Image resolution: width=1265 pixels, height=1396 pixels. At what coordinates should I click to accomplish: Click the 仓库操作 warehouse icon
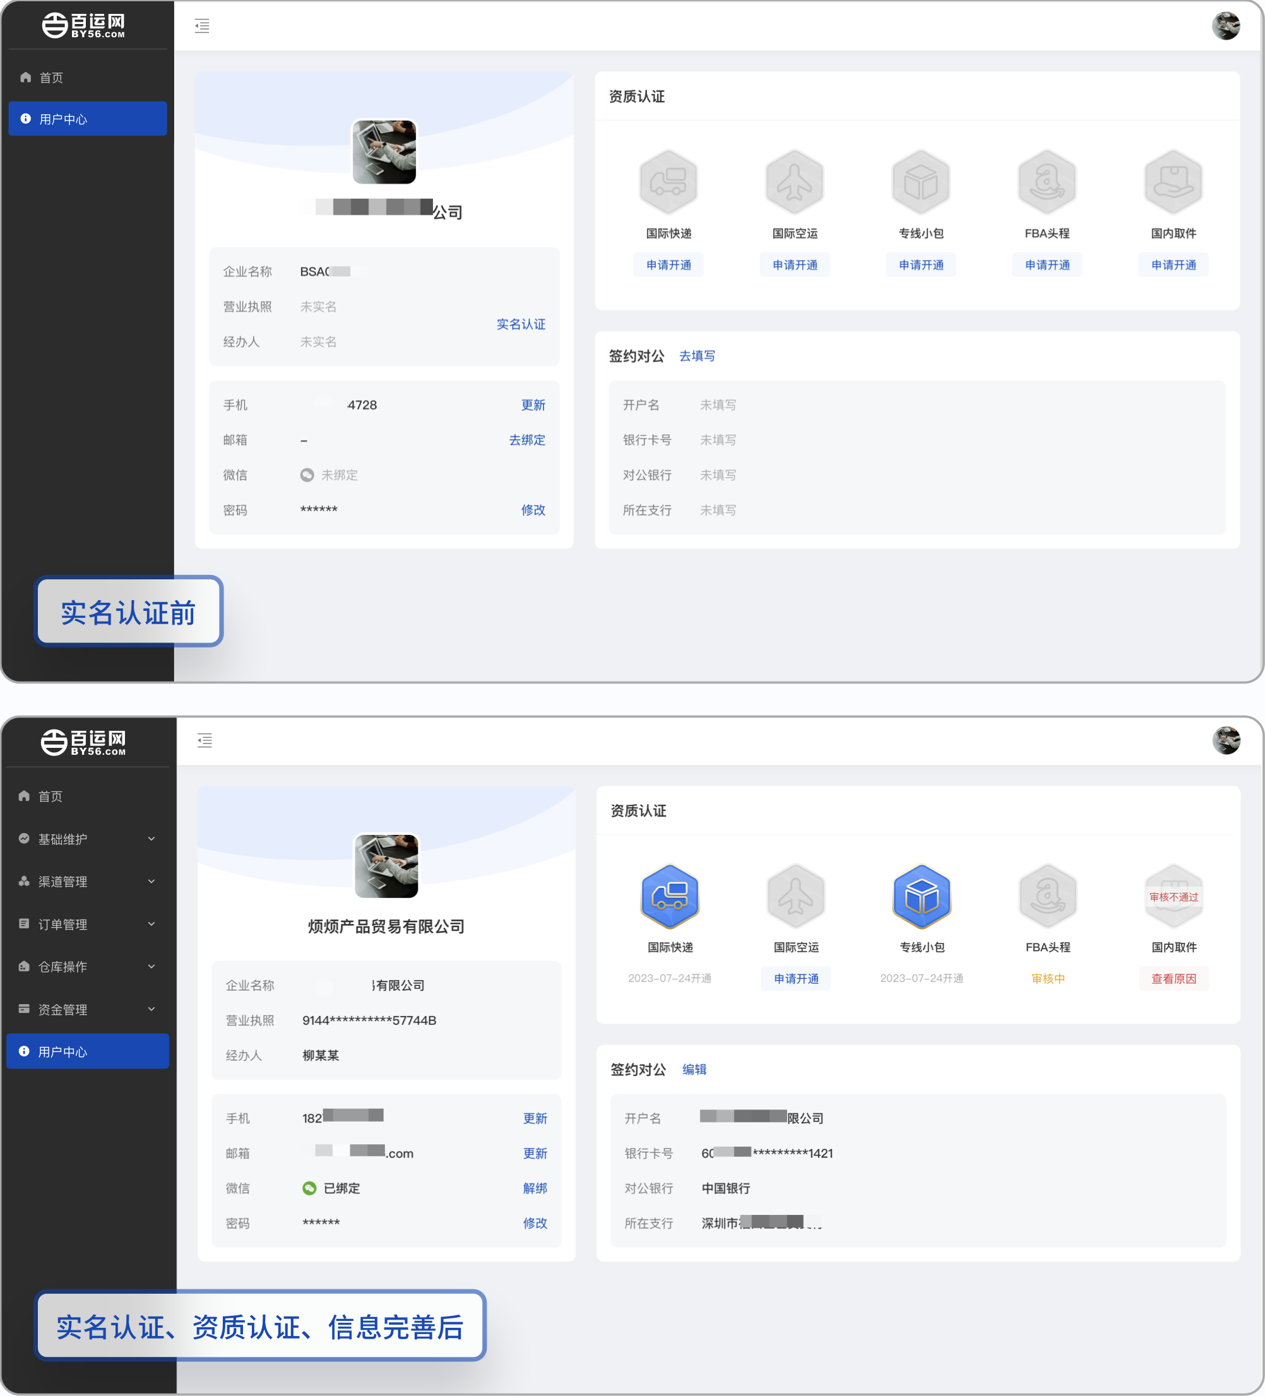(x=23, y=967)
